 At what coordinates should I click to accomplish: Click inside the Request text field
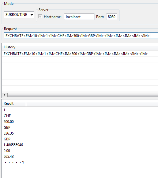click(81, 36)
